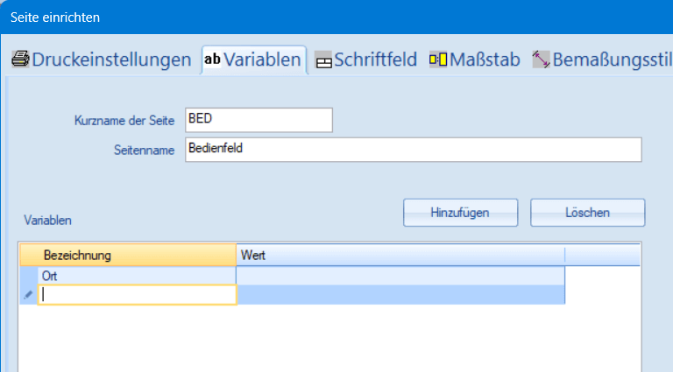Image resolution: width=673 pixels, height=372 pixels.
Task: Select the Ort cell in the variables table
Action: pos(138,276)
